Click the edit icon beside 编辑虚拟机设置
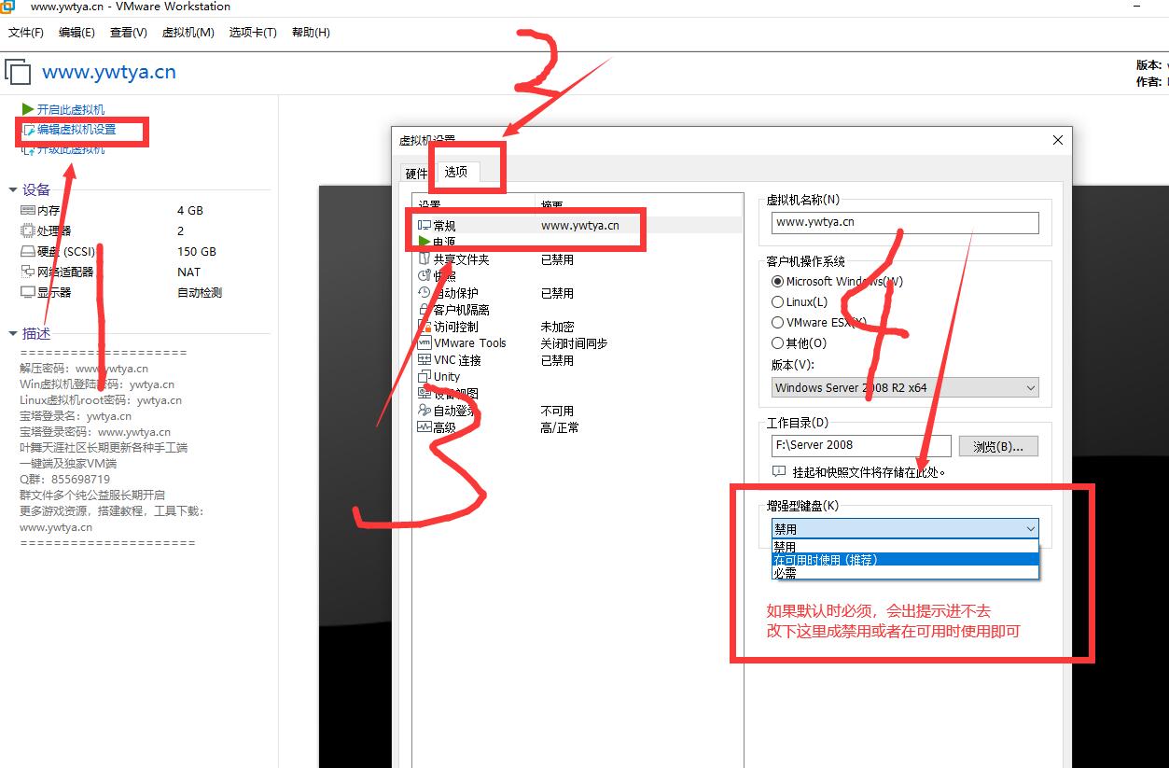Image resolution: width=1169 pixels, height=768 pixels. coord(28,130)
